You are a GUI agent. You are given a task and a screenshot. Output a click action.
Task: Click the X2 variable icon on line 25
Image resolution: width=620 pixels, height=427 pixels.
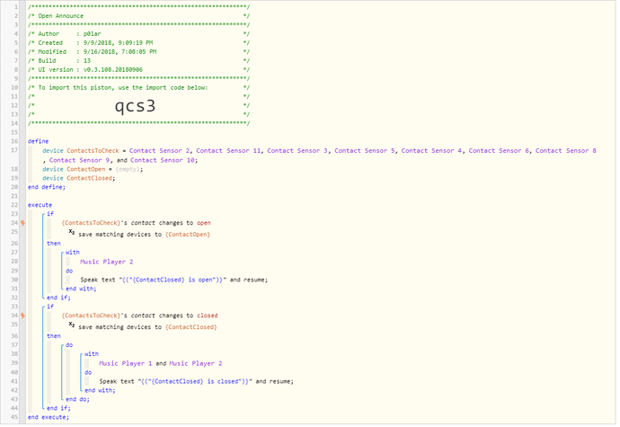[x=72, y=232]
